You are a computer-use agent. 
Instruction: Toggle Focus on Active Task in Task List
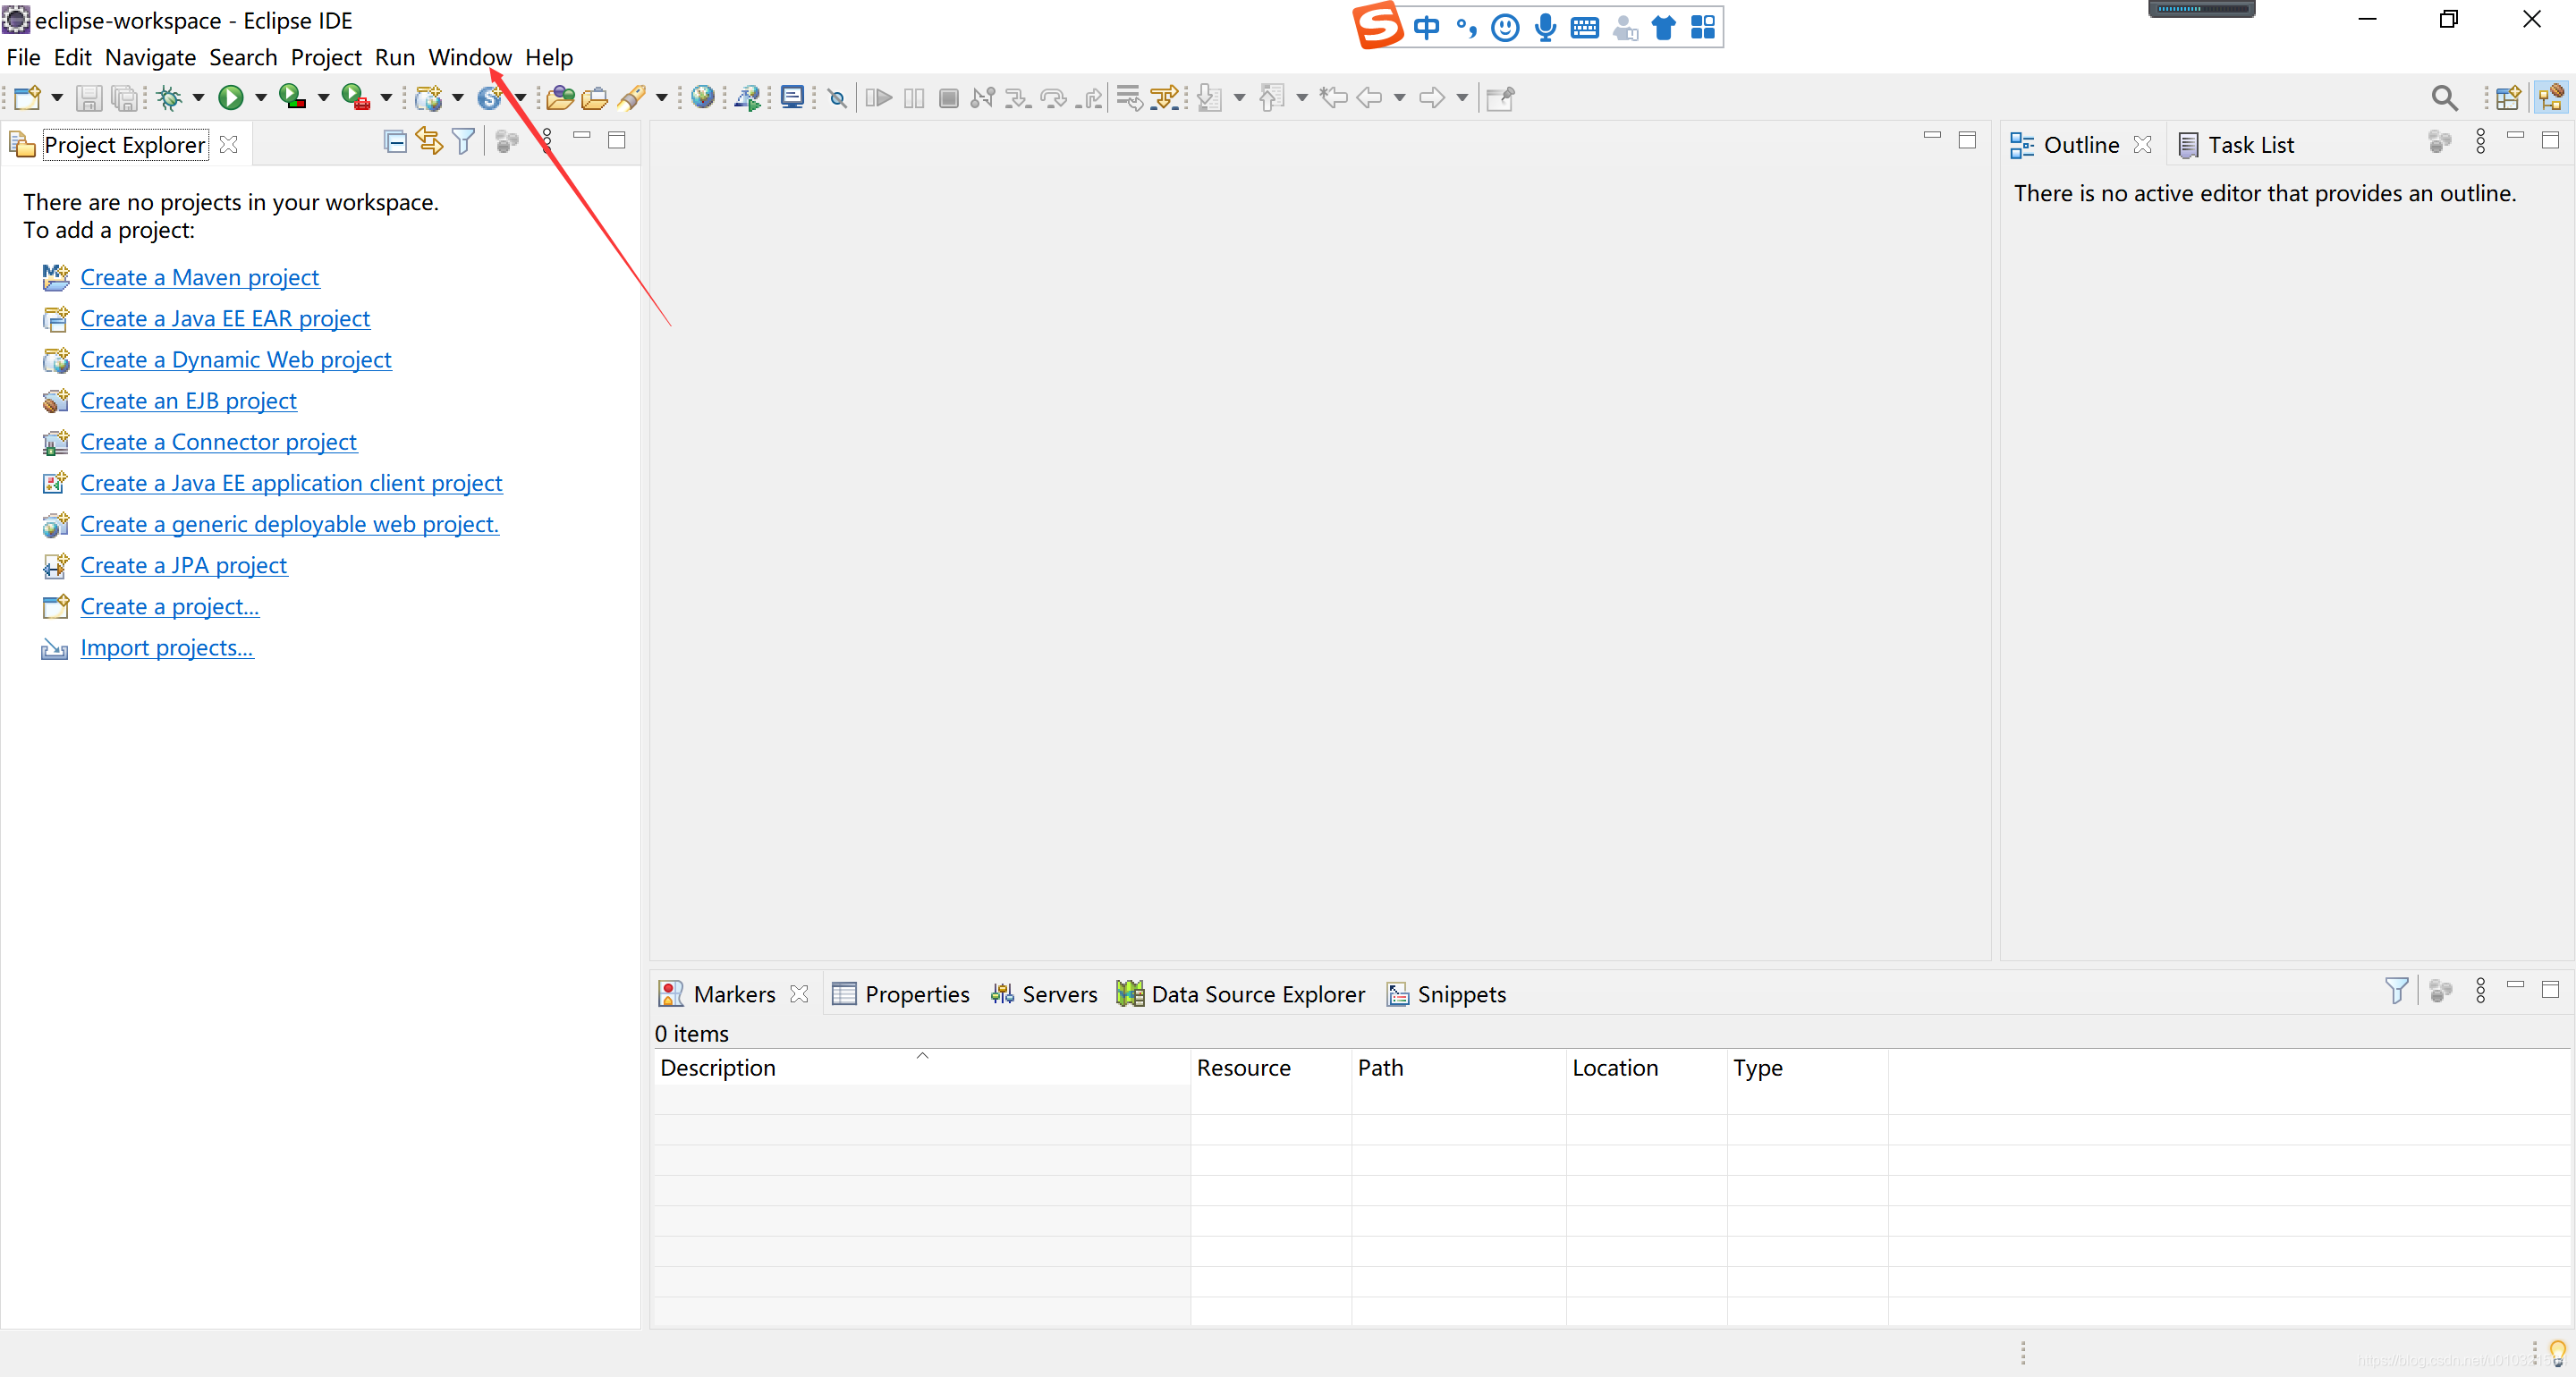(2439, 141)
